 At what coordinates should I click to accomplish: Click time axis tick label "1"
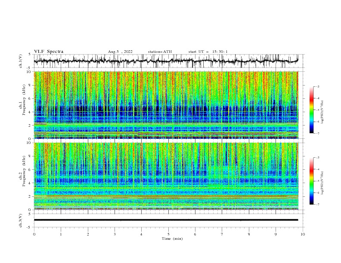[x=61, y=234]
